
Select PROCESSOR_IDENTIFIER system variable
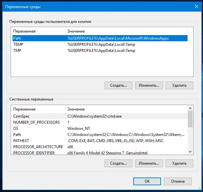100,152
